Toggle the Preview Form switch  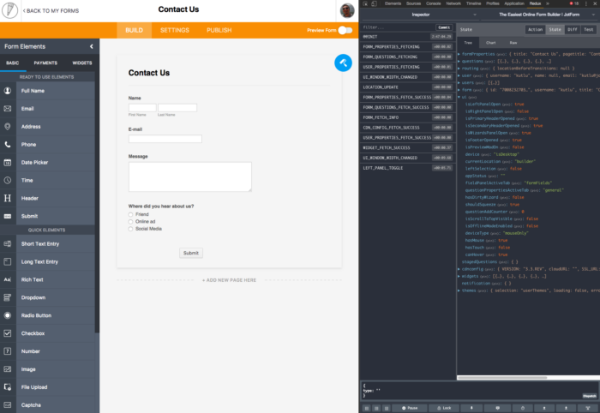click(x=345, y=30)
